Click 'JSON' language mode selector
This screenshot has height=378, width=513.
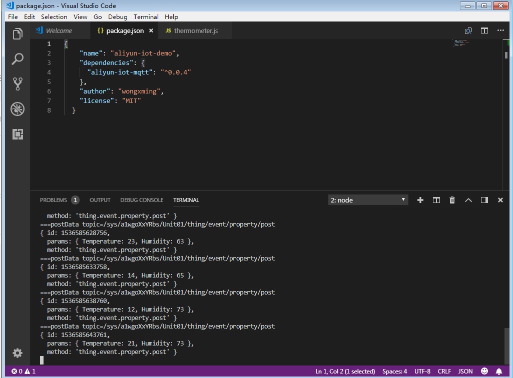(x=465, y=371)
